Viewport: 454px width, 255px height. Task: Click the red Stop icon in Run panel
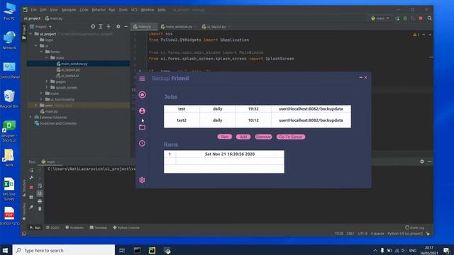point(31,187)
